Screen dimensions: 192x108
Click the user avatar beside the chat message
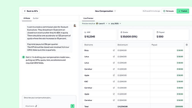(x=75, y=26)
